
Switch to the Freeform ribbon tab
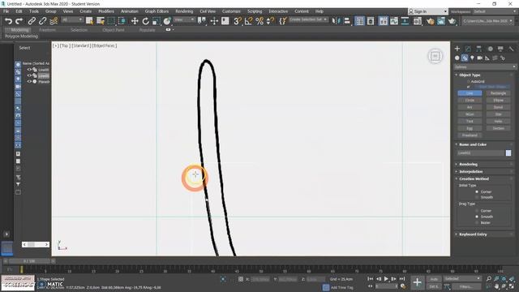47,30
